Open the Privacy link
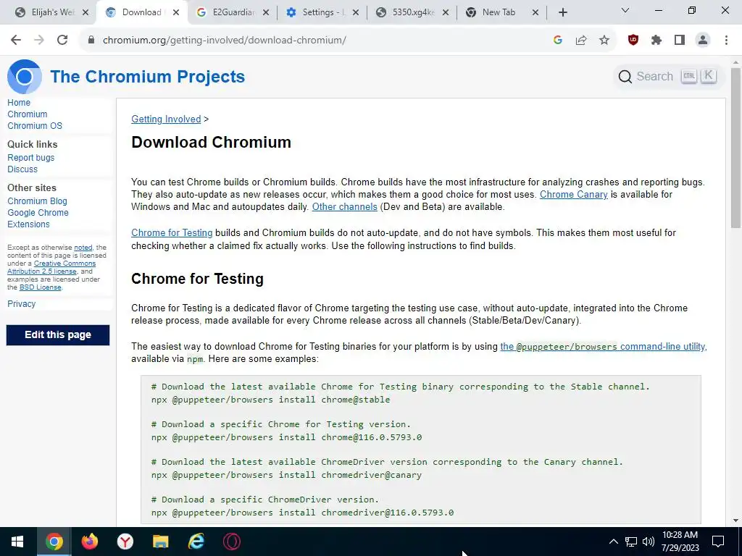Screen dimensions: 742x556 pyautogui.click(x=21, y=304)
